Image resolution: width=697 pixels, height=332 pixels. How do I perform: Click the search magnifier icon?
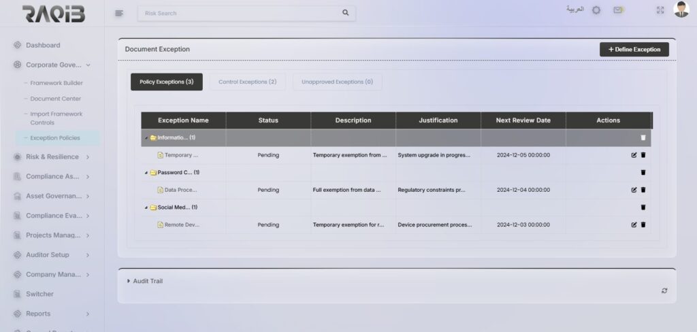(345, 13)
